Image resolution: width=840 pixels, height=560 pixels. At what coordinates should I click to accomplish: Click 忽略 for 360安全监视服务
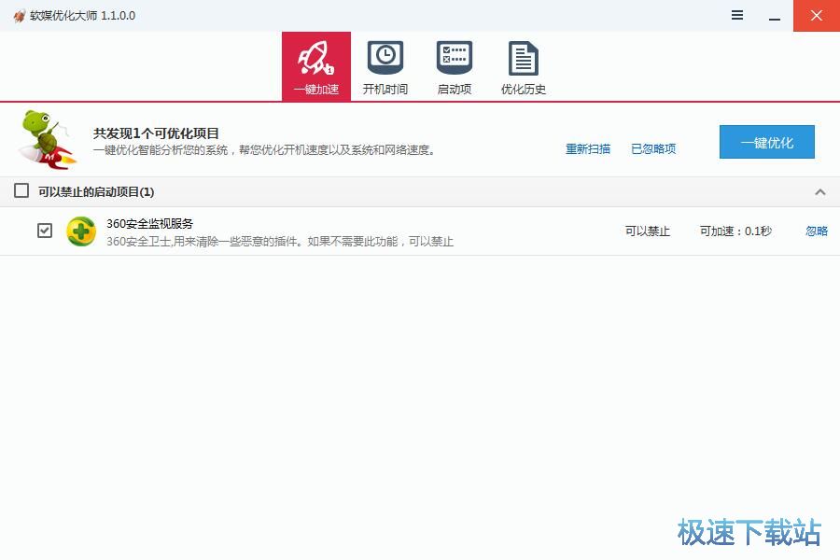coord(817,231)
